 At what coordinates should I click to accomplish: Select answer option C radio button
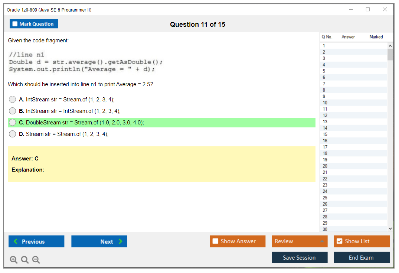point(12,123)
